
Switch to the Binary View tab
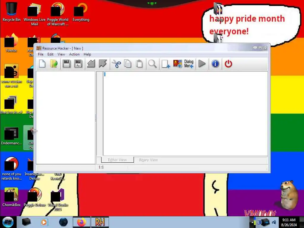point(148,160)
